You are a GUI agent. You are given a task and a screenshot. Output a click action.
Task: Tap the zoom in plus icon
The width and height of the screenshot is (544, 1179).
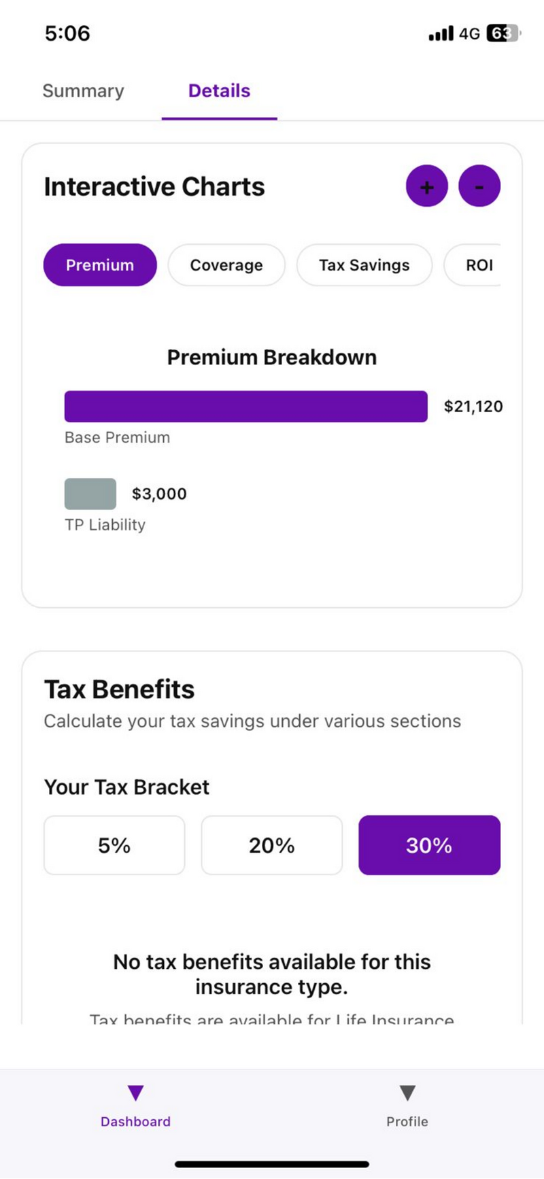point(426,186)
